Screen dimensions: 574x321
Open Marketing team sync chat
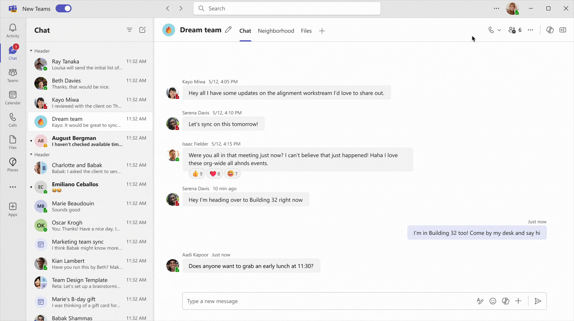point(90,245)
